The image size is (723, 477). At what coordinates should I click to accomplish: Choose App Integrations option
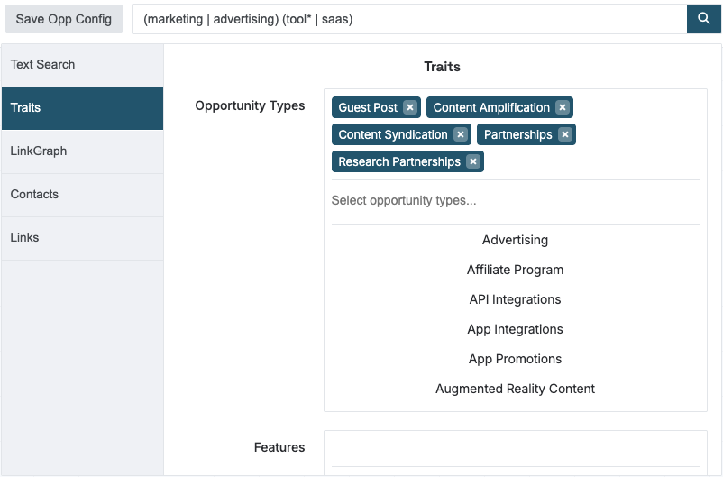click(x=515, y=329)
